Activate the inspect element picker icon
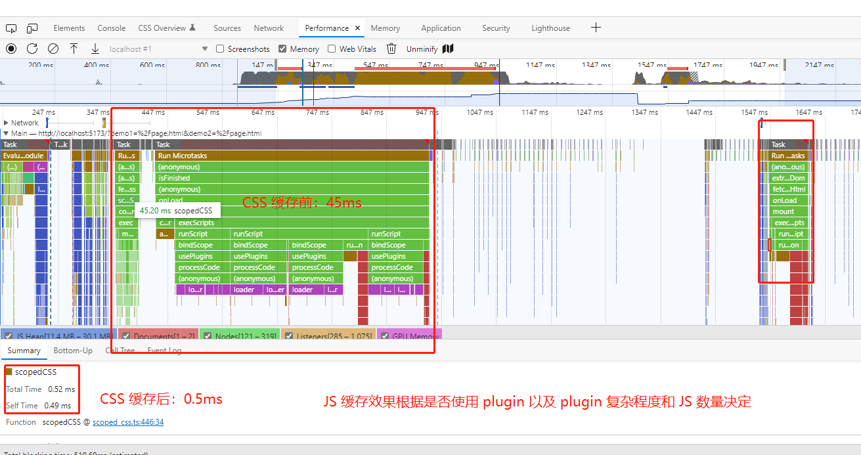861x455 pixels. [x=11, y=28]
